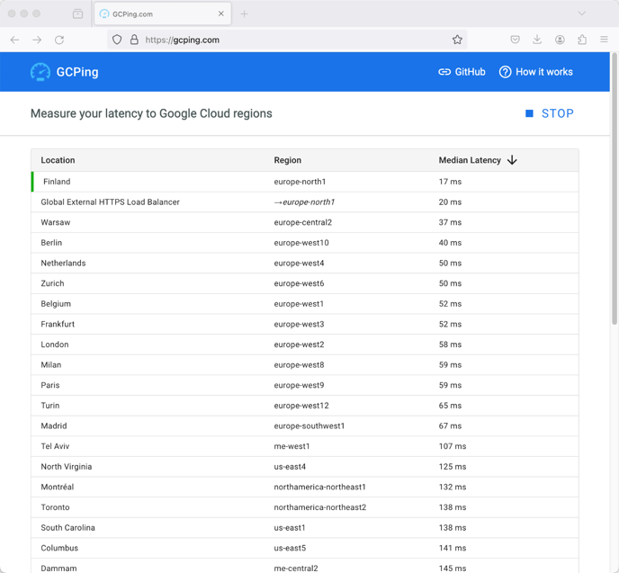
Task: Click the London location cell
Action: pyautogui.click(x=55, y=345)
